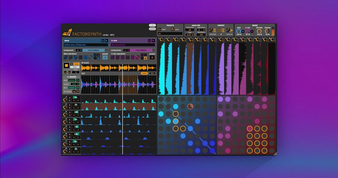Click the analysis resolution value field
338x178 pixels.
tap(190, 30)
